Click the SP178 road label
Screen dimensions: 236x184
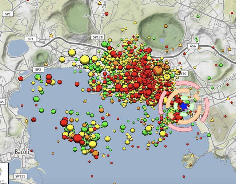click(x=98, y=37)
